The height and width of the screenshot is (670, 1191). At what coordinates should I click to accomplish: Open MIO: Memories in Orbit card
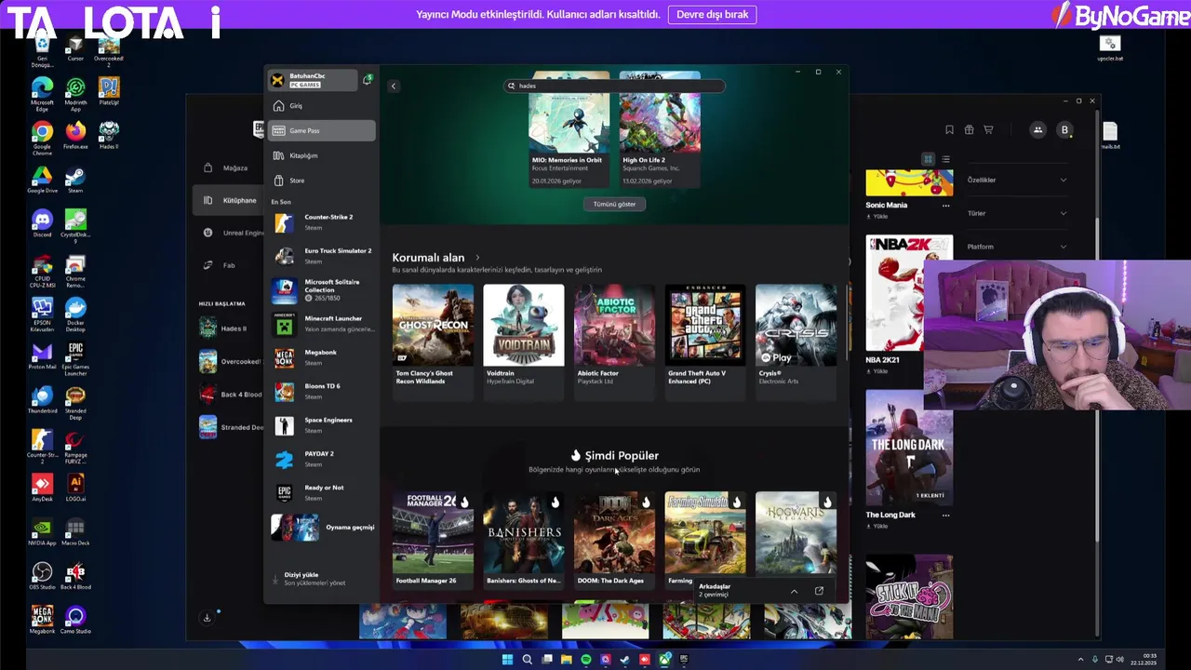tap(569, 130)
